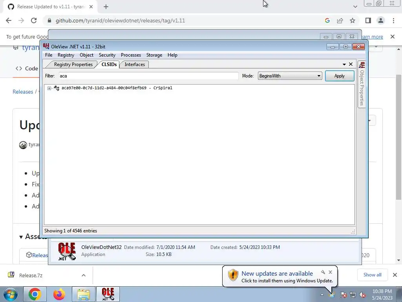Click the Action Center flag icon

click(343, 295)
